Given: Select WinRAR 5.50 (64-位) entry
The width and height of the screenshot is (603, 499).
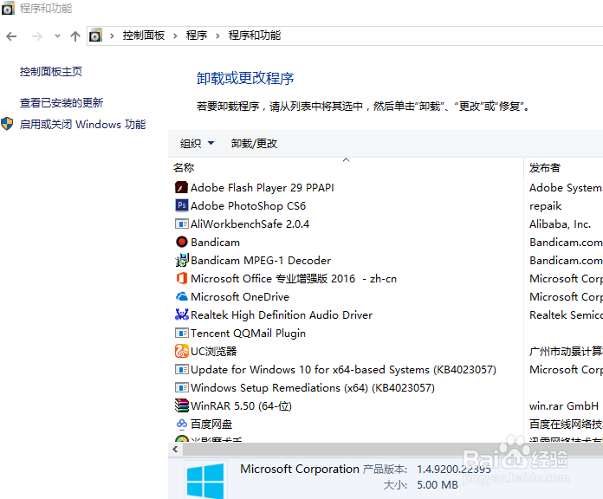Looking at the screenshot, I should click(241, 406).
